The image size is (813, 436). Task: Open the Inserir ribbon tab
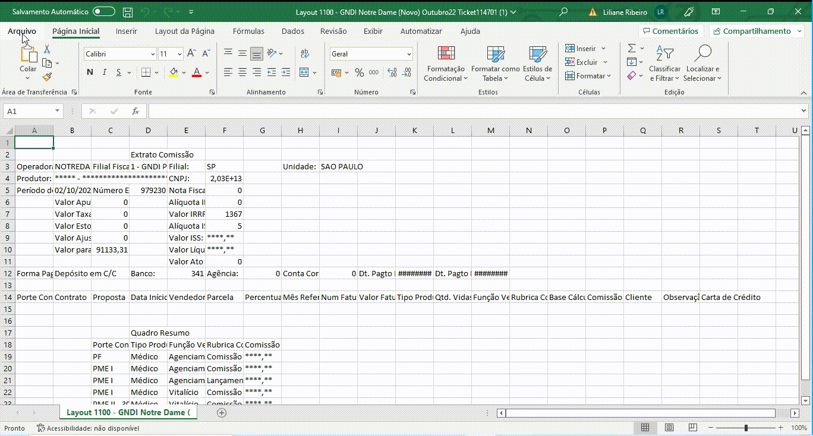[x=126, y=31]
